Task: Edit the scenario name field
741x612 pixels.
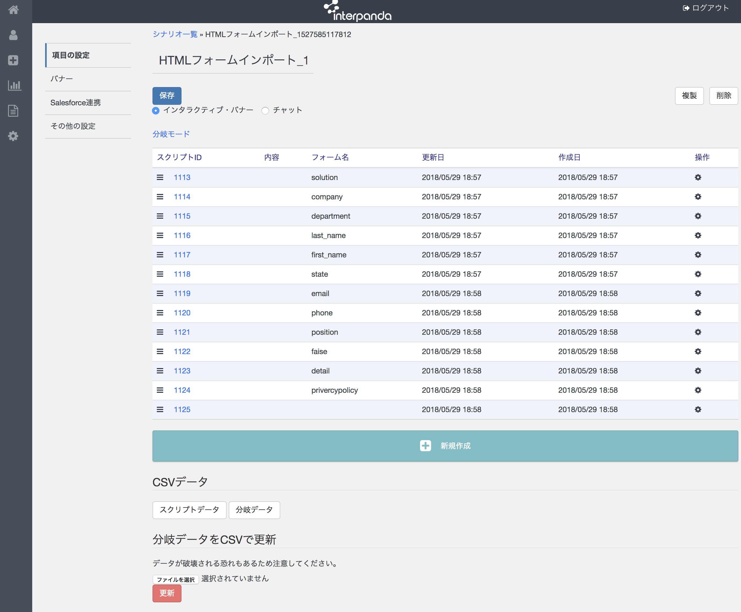Action: (233, 60)
